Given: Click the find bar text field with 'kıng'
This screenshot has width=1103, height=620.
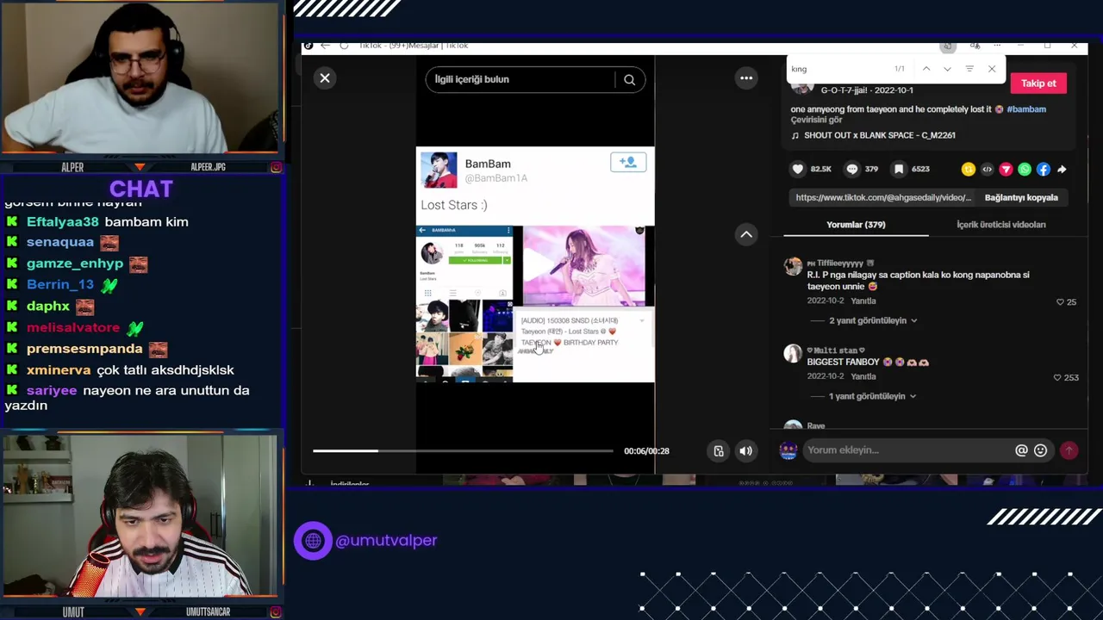Looking at the screenshot, I should [x=838, y=69].
